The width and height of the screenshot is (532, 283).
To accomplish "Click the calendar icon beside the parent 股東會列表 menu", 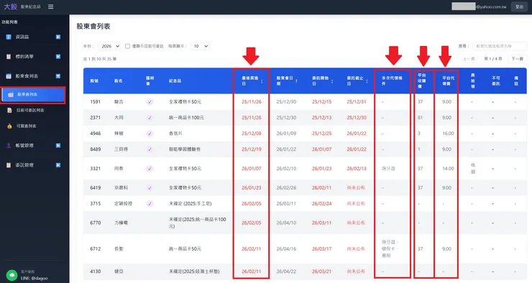I will (x=9, y=76).
